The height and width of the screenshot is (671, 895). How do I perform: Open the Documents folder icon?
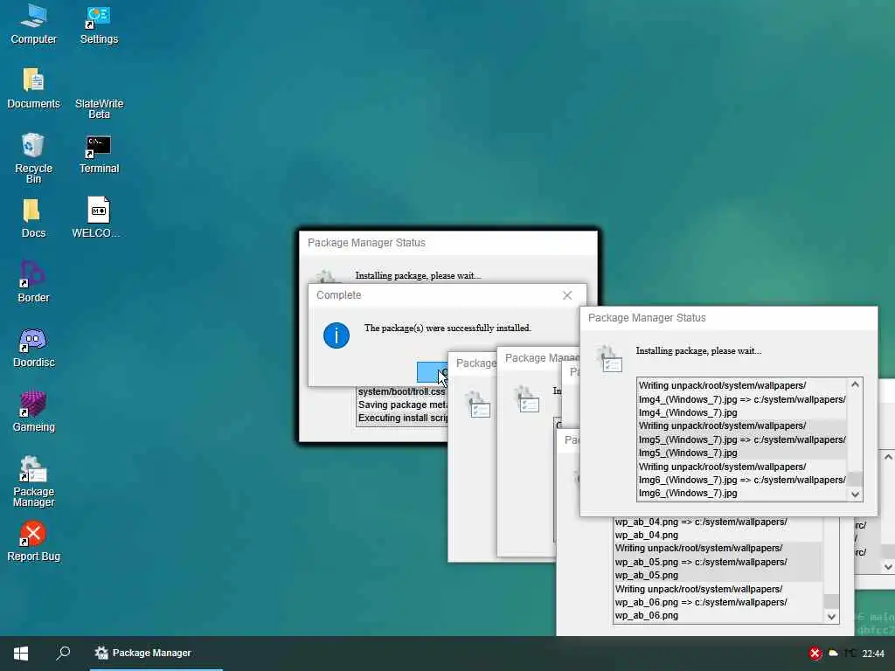(34, 88)
